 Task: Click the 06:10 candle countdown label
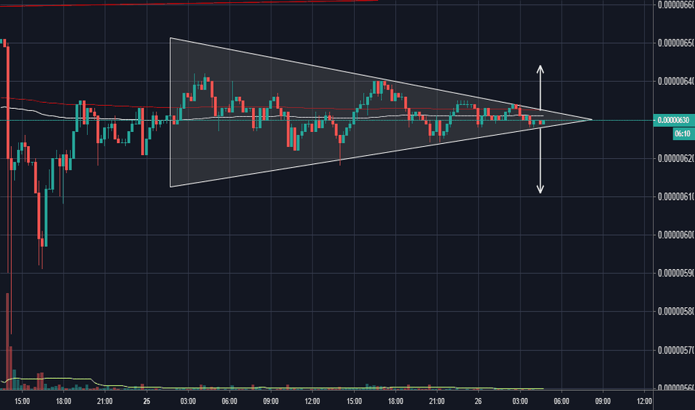[683, 133]
